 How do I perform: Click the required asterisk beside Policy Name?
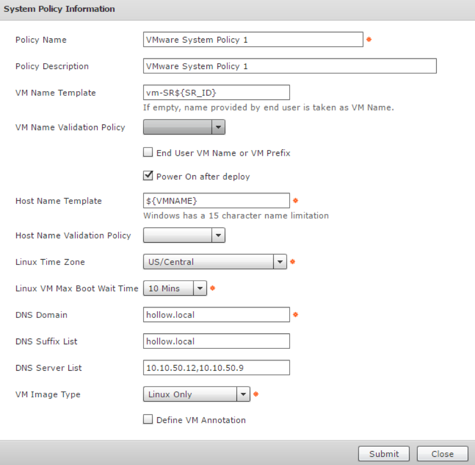(x=369, y=40)
